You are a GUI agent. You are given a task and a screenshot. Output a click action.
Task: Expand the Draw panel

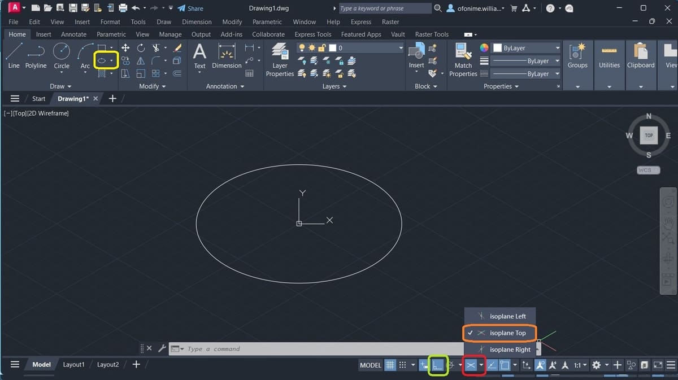(x=60, y=86)
